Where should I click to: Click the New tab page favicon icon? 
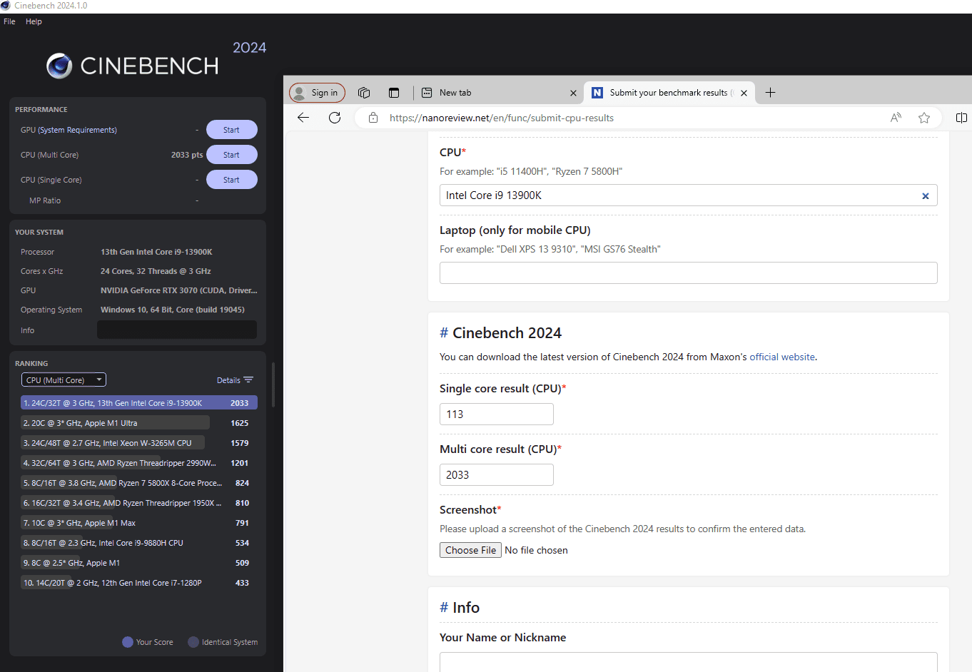pos(427,93)
